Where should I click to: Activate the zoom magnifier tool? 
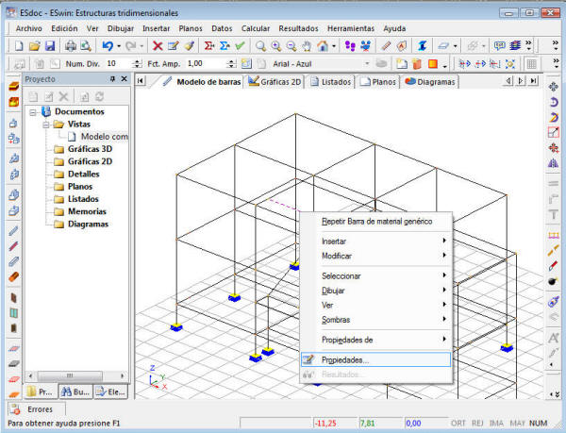point(260,46)
